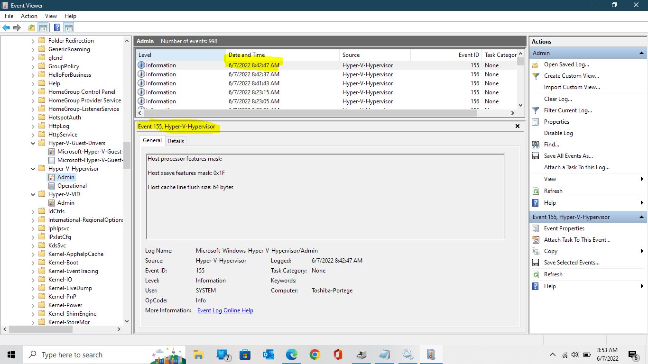Open Microsoft Edge from the taskbar

(x=291, y=354)
